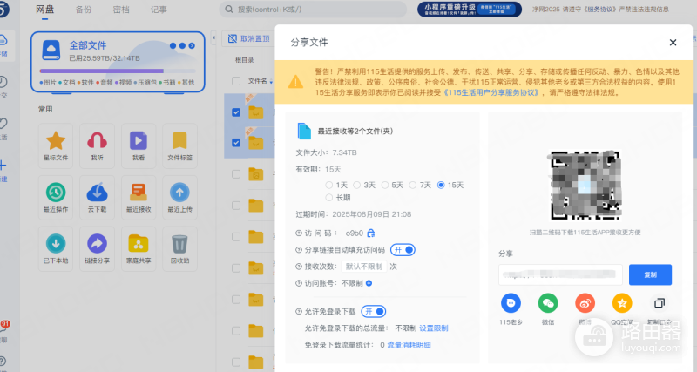Click the help icon before 访问码
The image size is (697, 372).
299,233
